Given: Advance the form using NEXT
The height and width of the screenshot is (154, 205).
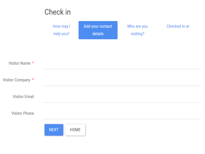Looking at the screenshot, I should pyautogui.click(x=54, y=130).
